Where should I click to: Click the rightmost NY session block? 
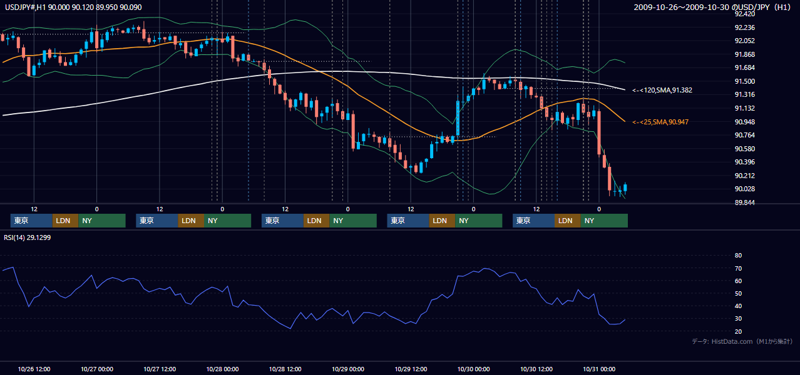[603, 221]
